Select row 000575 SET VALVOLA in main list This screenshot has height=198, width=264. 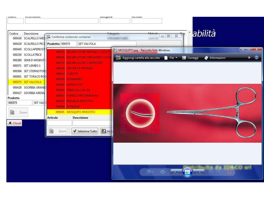(26, 82)
